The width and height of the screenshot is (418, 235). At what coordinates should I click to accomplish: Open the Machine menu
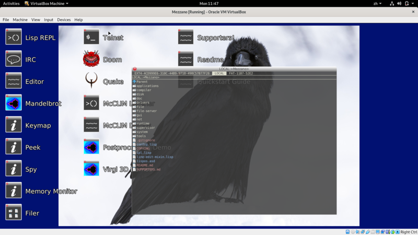[20, 20]
